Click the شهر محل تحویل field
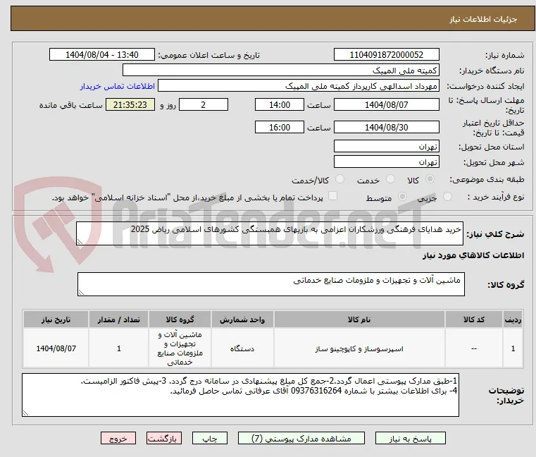The width and height of the screenshot is (536, 457). [x=386, y=162]
